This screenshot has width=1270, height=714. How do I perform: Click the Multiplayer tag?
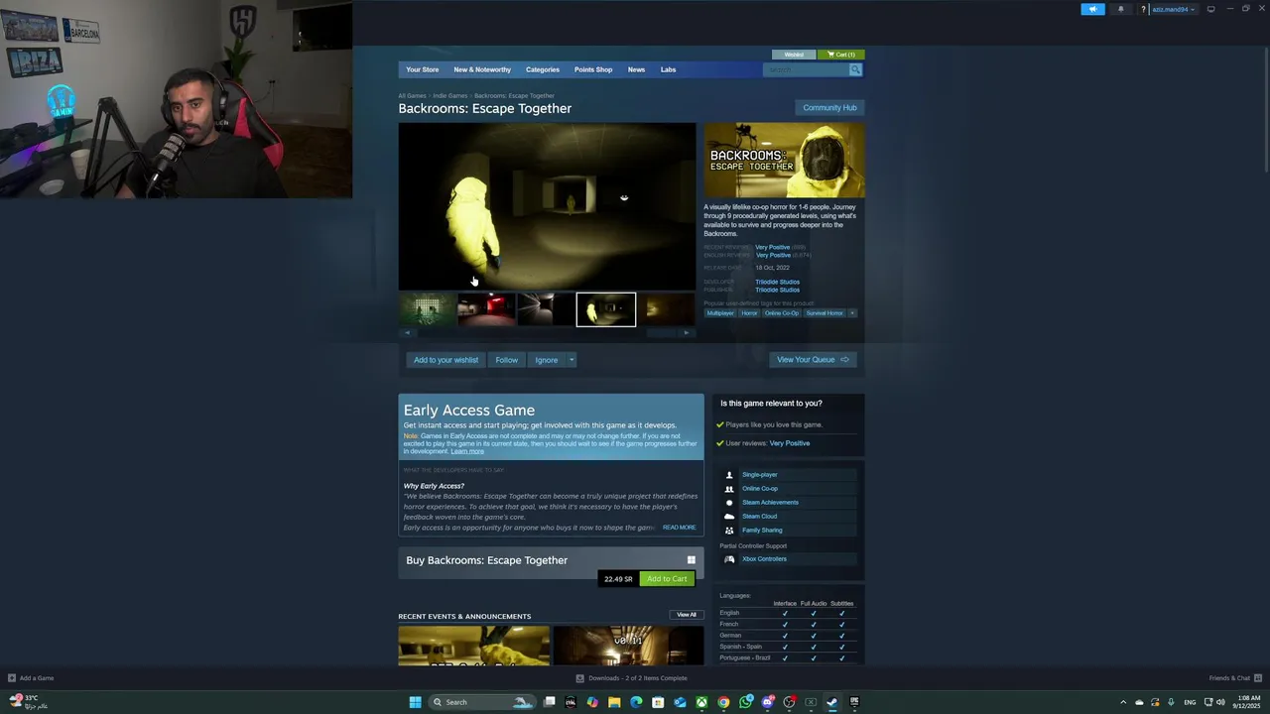pyautogui.click(x=720, y=313)
